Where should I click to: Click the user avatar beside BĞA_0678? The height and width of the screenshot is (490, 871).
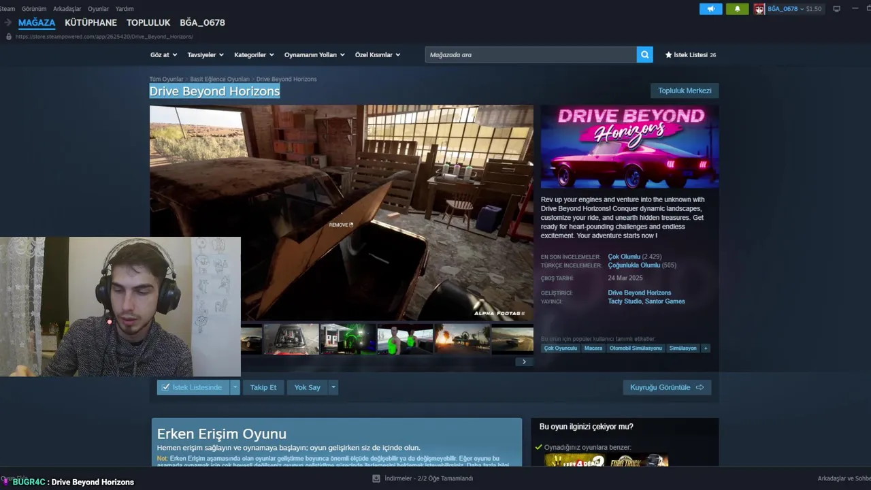click(x=759, y=9)
